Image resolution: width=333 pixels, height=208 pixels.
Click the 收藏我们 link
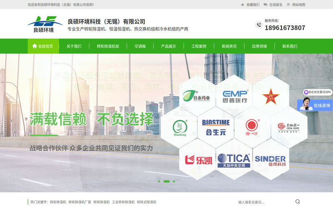click(x=253, y=5)
